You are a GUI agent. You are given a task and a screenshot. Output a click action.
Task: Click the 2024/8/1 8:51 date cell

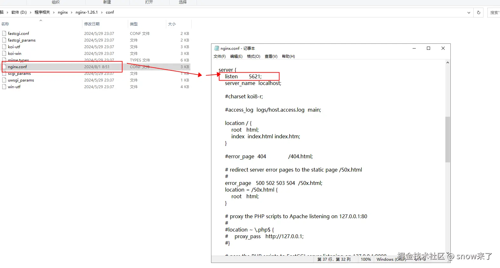coord(97,67)
